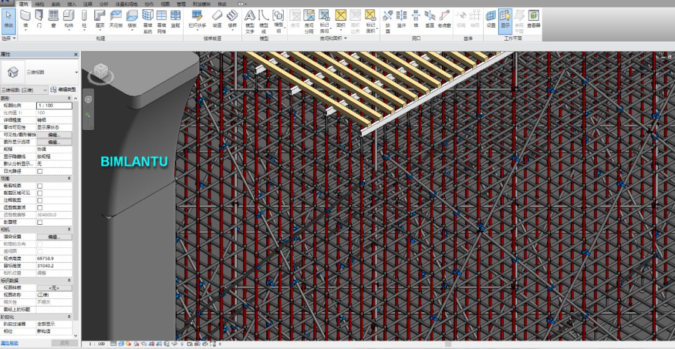Open the Manage (管理) ribbon tab
The width and height of the screenshot is (675, 349).
(x=181, y=4)
